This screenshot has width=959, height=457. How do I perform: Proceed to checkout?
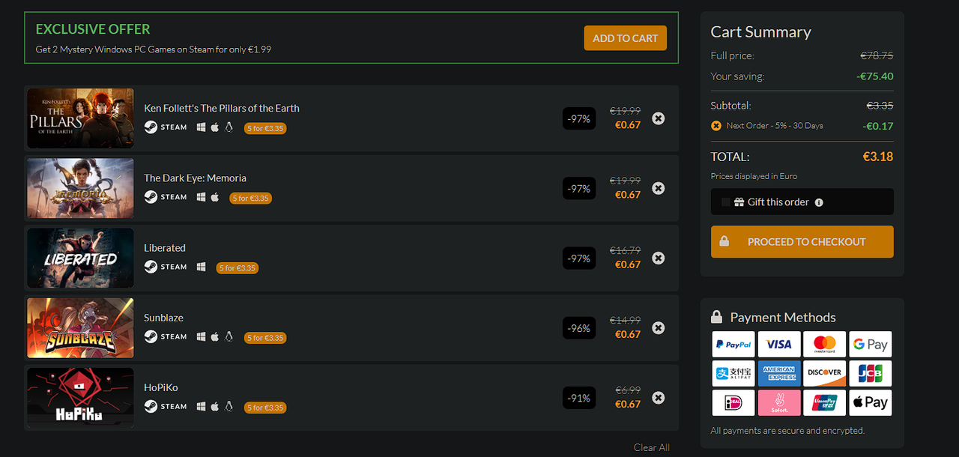[x=802, y=242]
